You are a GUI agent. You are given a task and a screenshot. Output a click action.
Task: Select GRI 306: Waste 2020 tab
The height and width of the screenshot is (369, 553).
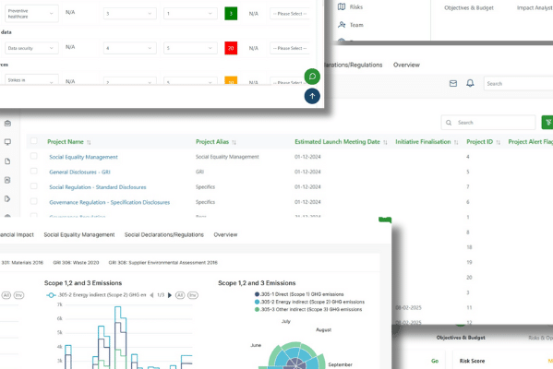76,263
